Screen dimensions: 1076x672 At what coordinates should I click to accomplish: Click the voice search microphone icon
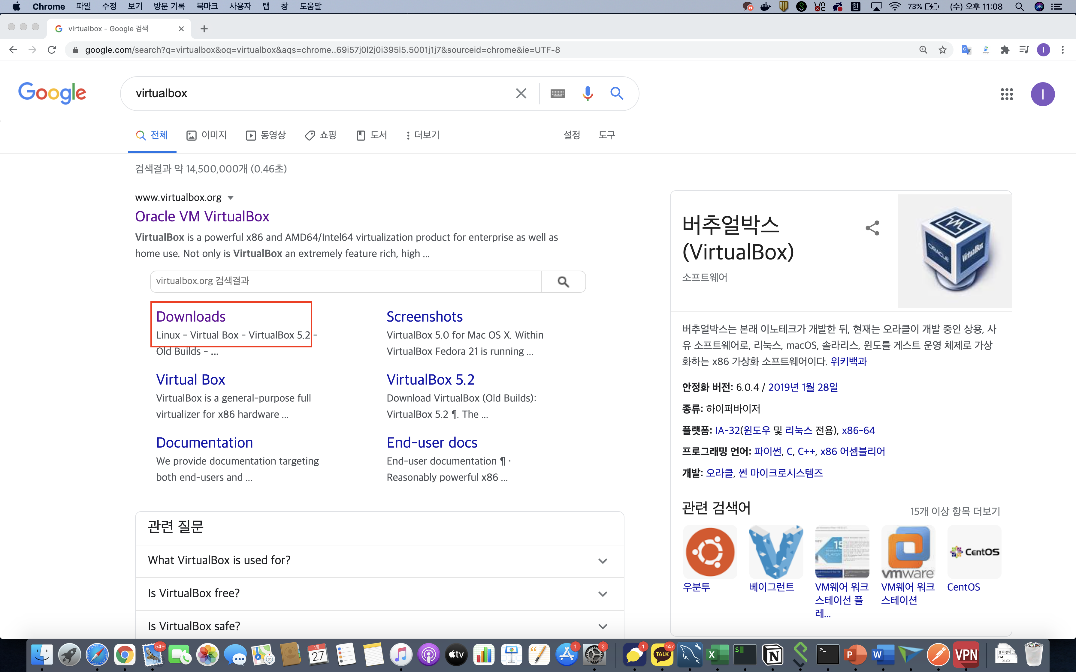click(587, 93)
